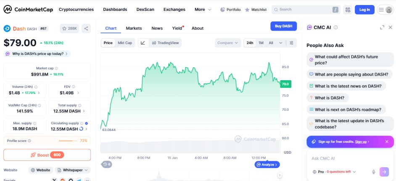Screen dimensions: 396x181
Task: Open the Whitepaper dropdown
Action: 73,170
